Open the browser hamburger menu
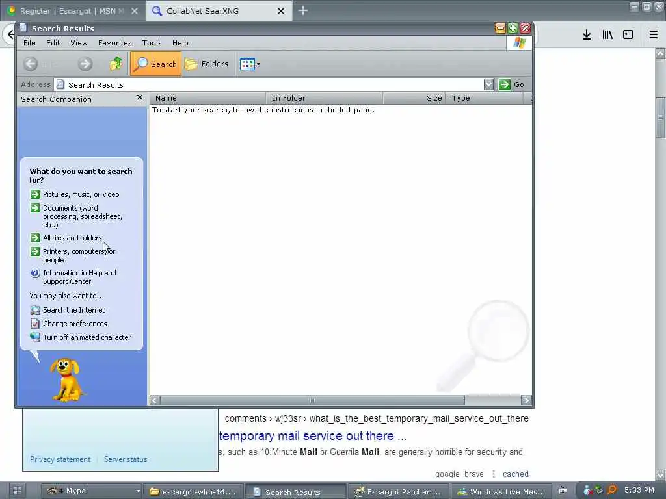 point(654,35)
